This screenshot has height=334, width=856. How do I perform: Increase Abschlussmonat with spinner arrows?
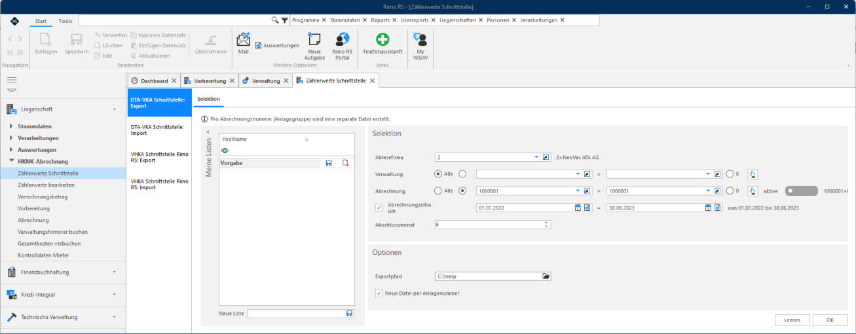tap(546, 223)
